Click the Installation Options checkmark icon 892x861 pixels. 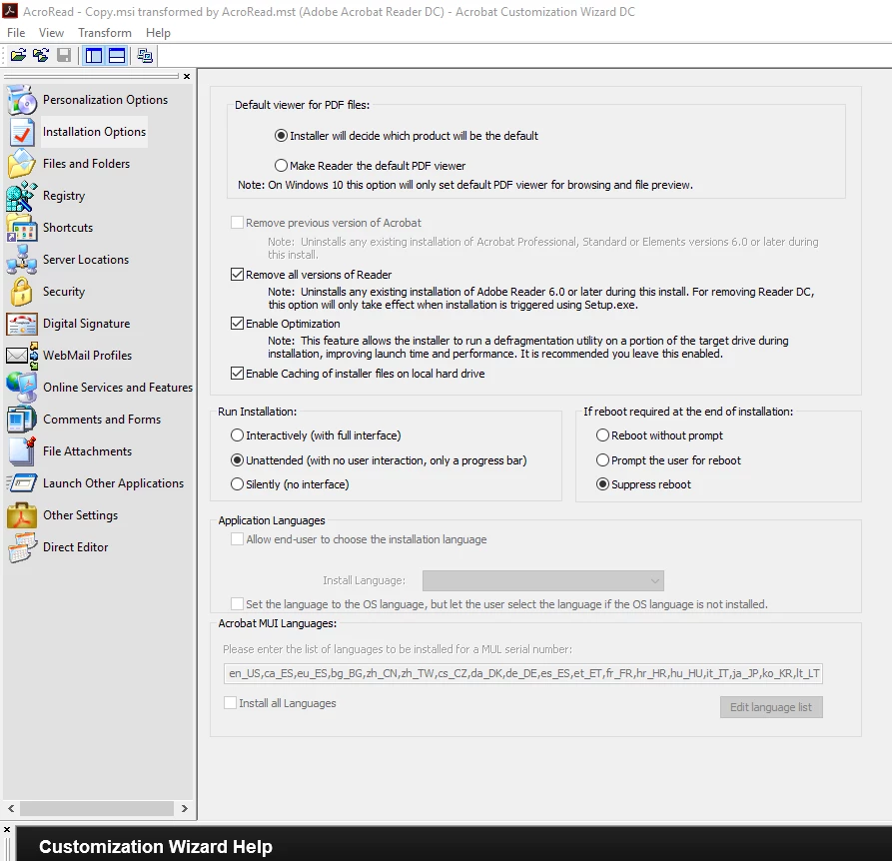(x=22, y=132)
